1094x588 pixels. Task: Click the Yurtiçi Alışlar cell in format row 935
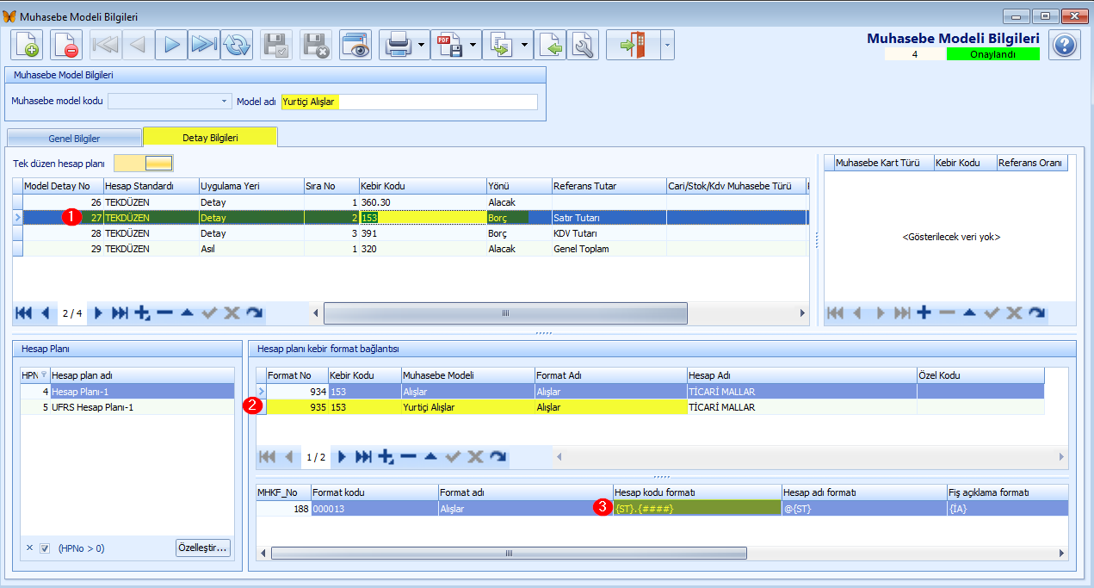(467, 407)
